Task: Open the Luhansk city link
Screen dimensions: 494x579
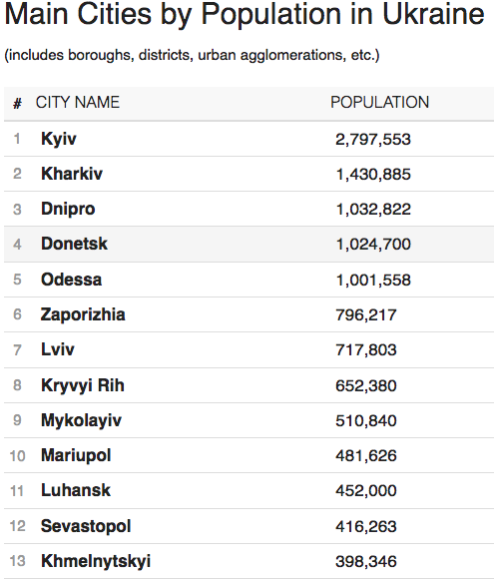Action: click(x=76, y=490)
